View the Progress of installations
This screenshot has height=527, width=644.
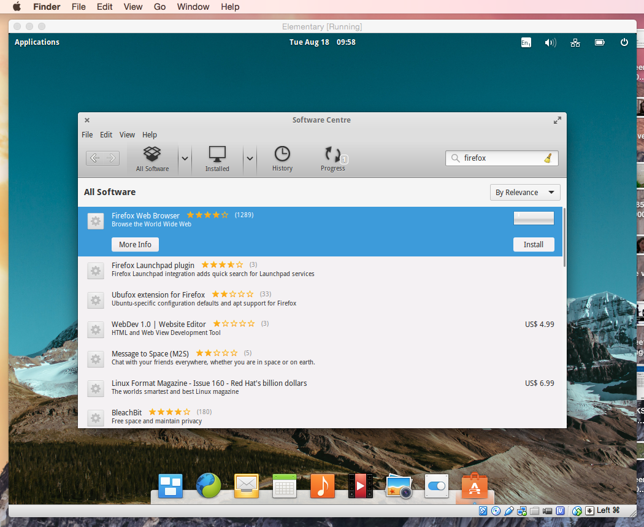[333, 159]
